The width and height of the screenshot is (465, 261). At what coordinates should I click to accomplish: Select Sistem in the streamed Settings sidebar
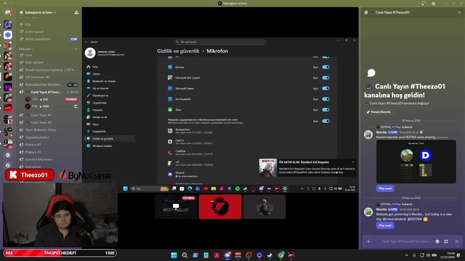point(110,74)
